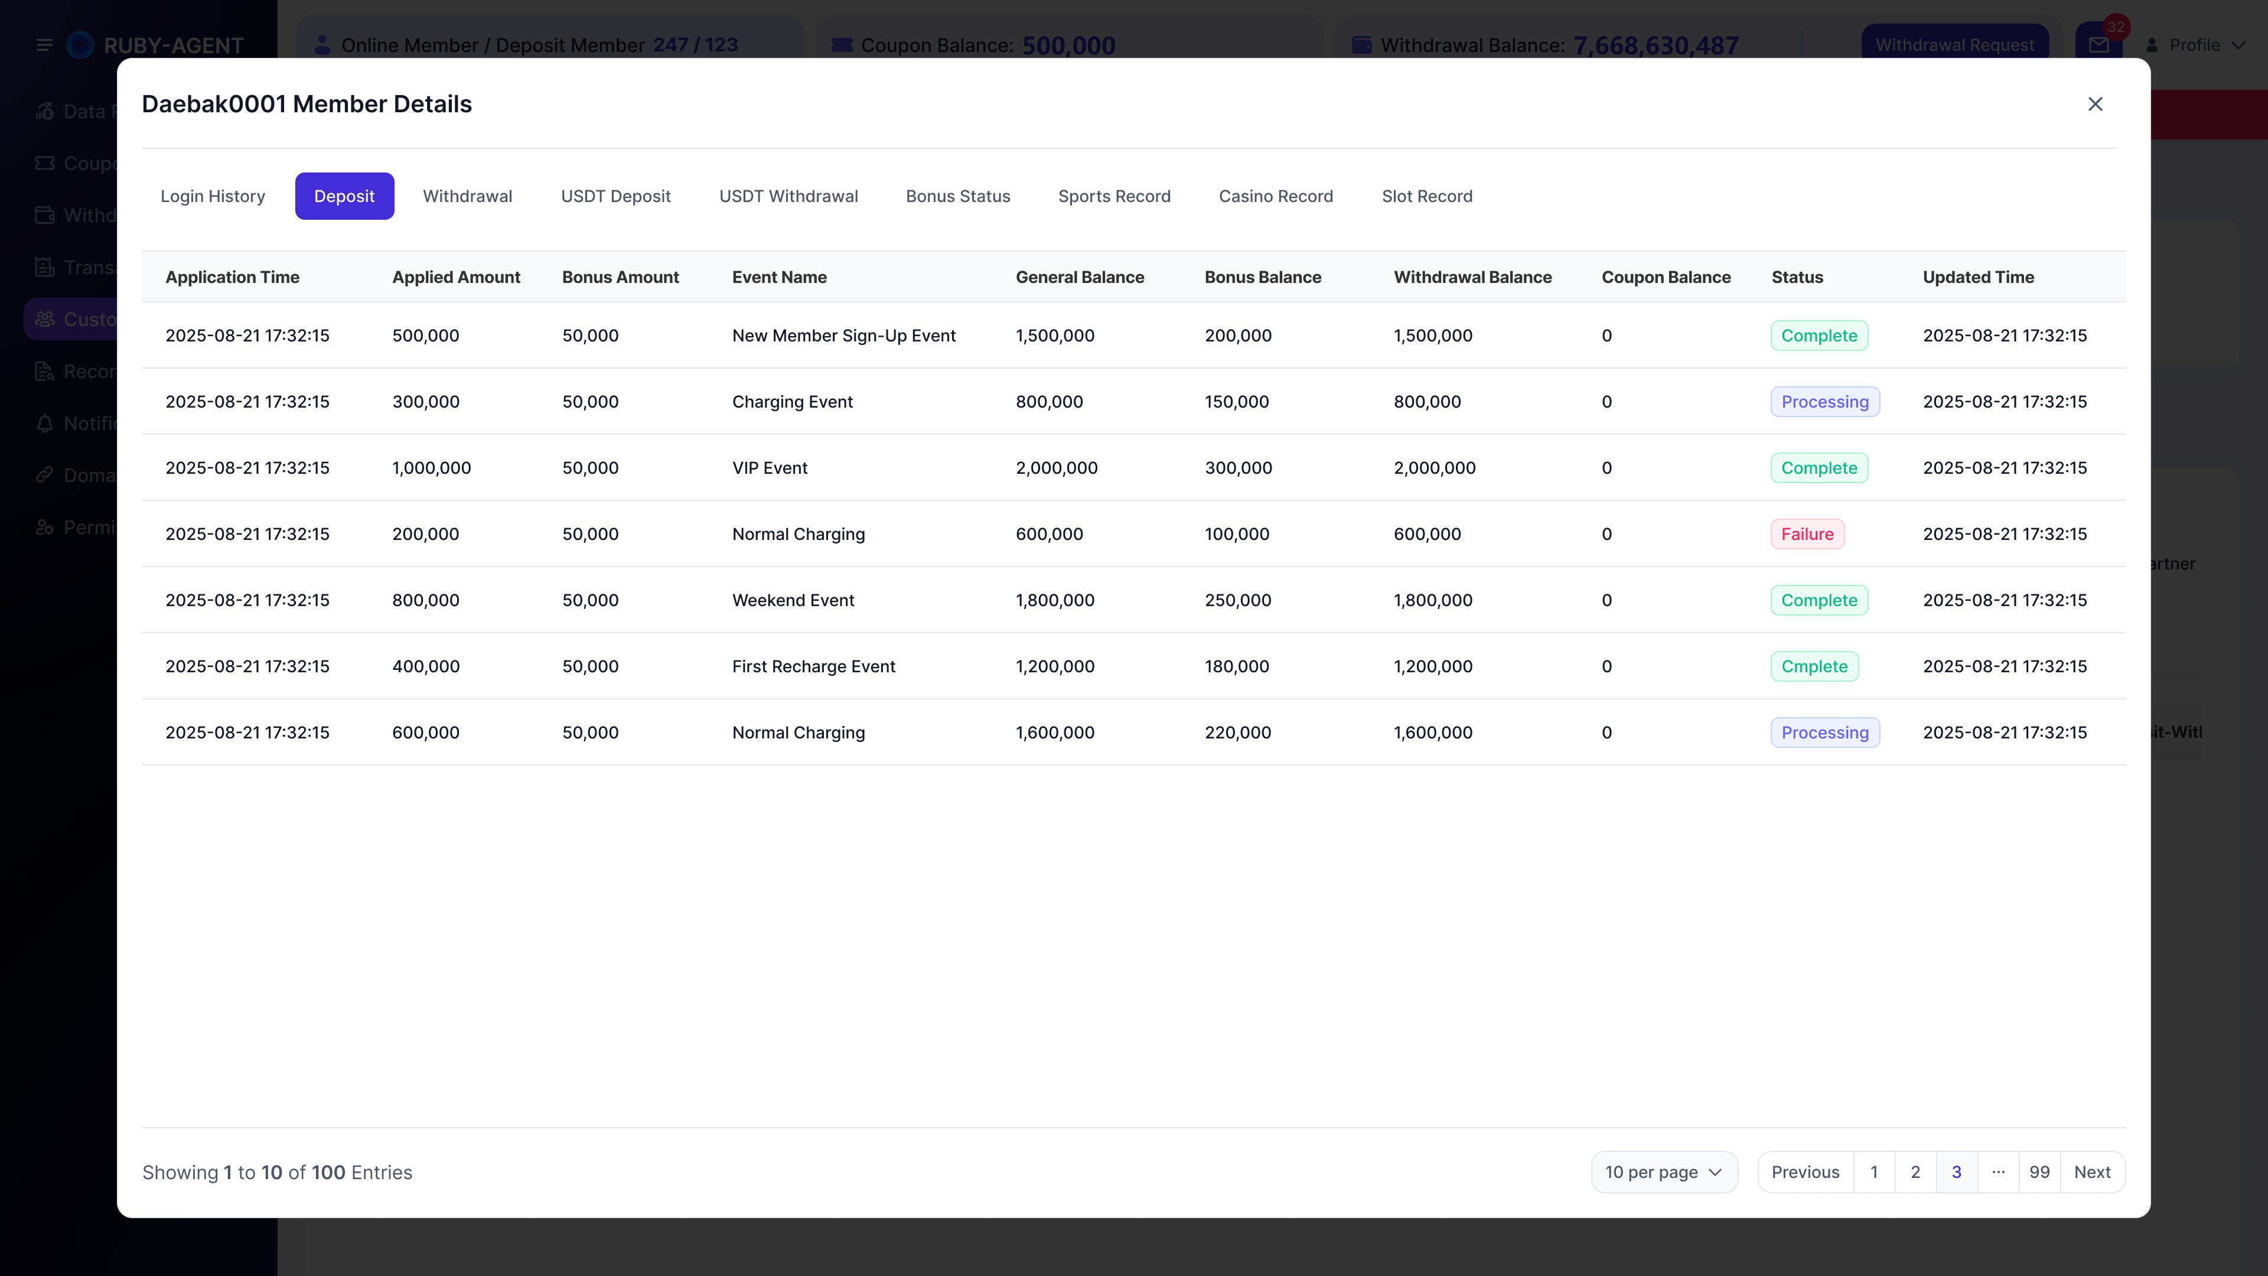The width and height of the screenshot is (2268, 1276).
Task: Click the coupon balance value 500,000
Action: click(1069, 45)
